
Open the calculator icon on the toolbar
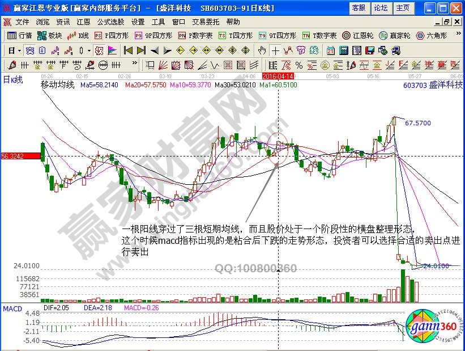[x=343, y=50]
